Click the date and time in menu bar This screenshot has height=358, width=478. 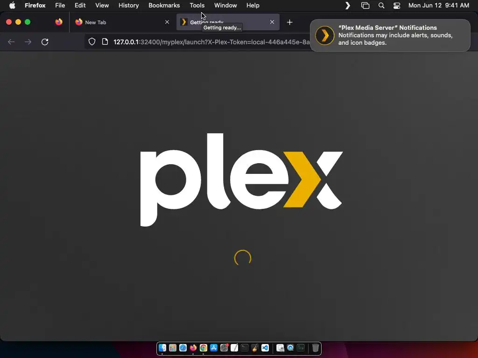coord(439,6)
